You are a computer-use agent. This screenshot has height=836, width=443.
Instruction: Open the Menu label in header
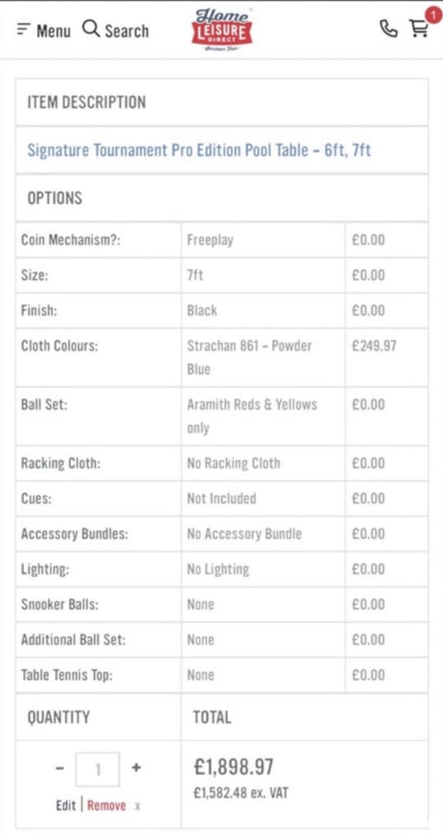53,32
